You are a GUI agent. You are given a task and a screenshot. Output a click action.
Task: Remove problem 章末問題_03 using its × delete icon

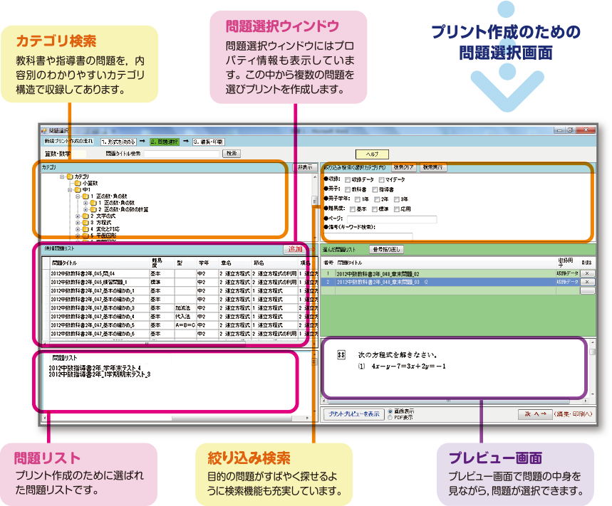pyautogui.click(x=588, y=282)
